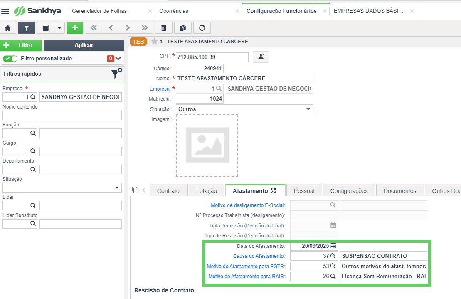Click the Matrícula field

(x=200, y=99)
